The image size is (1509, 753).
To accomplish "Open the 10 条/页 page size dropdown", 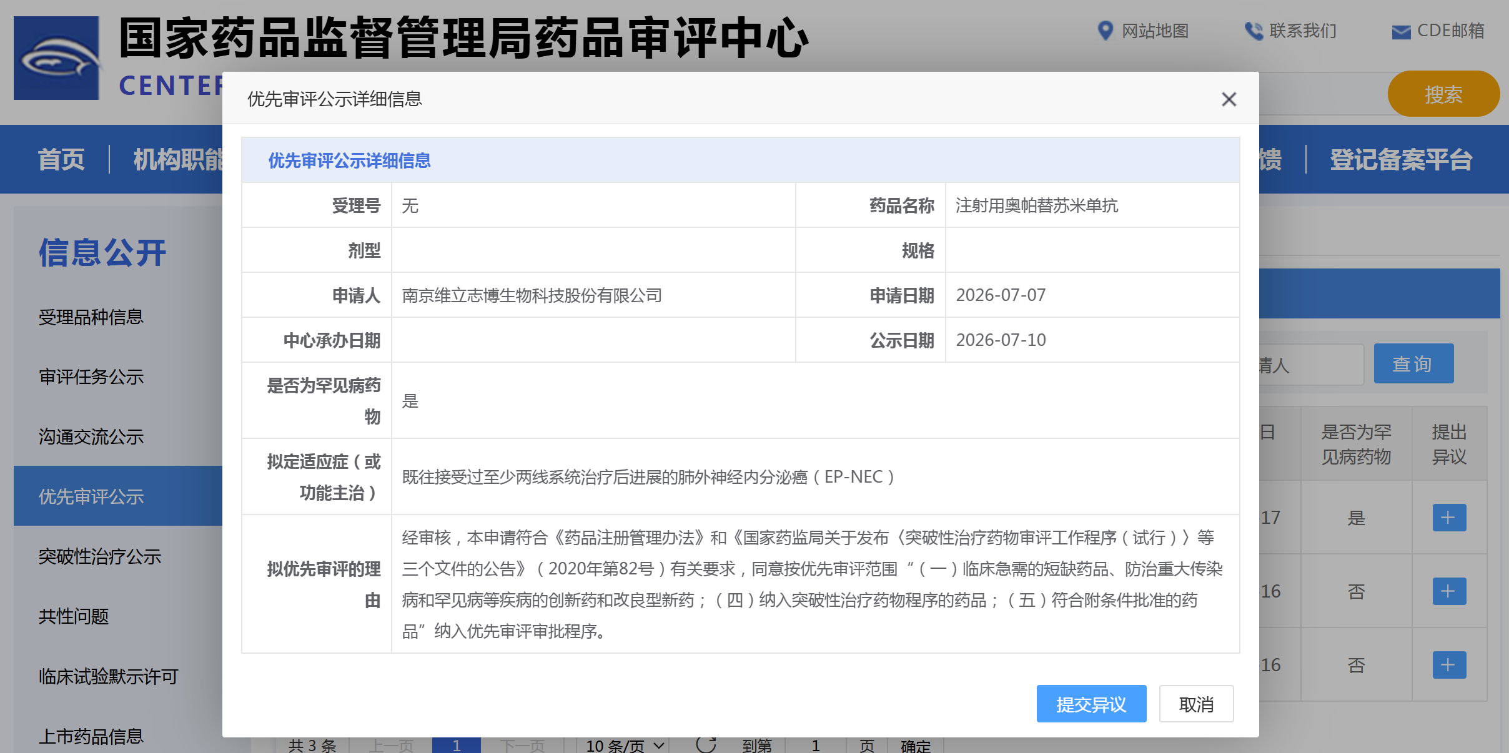I will (624, 746).
